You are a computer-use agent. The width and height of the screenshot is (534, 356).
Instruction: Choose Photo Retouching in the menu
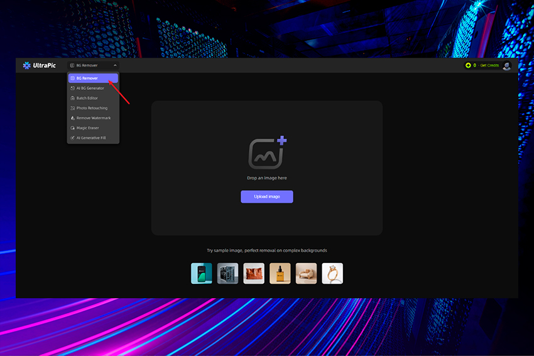pos(93,108)
